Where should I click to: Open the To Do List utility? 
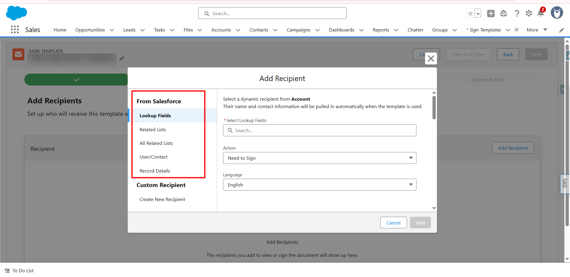pos(19,270)
